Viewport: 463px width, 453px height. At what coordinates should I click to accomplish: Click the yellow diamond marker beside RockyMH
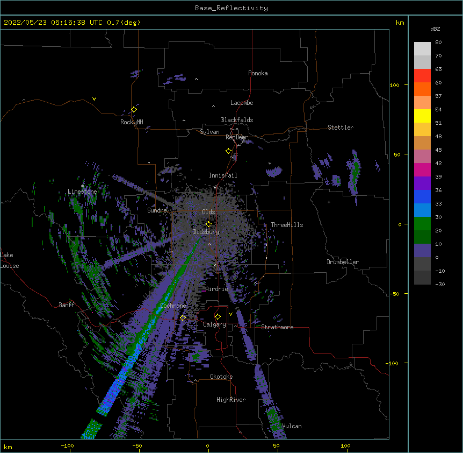pyautogui.click(x=134, y=110)
